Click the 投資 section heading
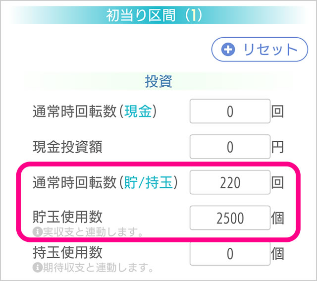Screen dimensions: 317x281 click(158, 81)
